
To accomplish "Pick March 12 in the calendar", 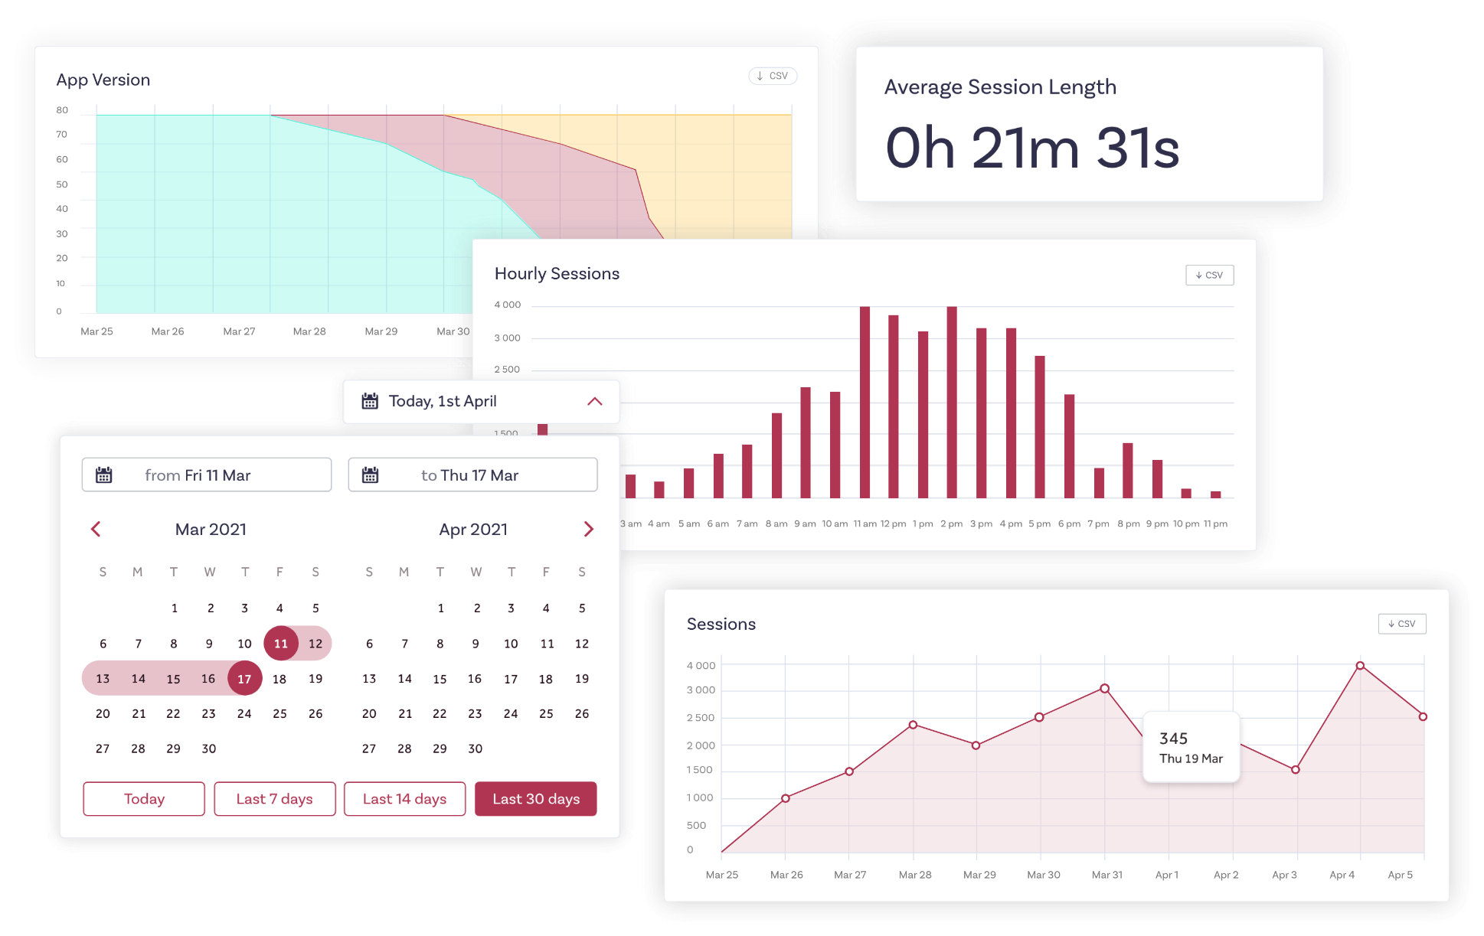I will 315,644.
